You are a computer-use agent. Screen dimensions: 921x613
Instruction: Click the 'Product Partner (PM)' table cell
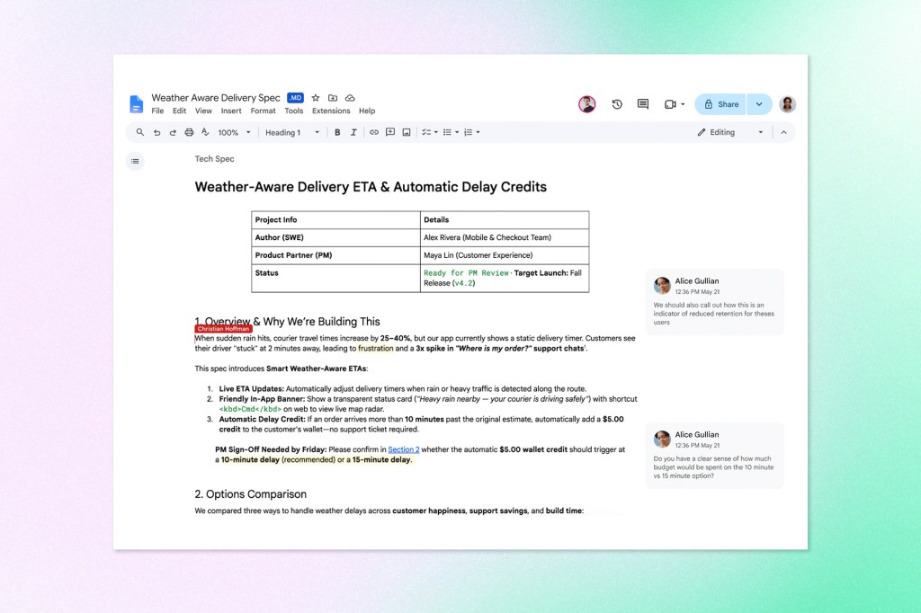click(x=336, y=255)
